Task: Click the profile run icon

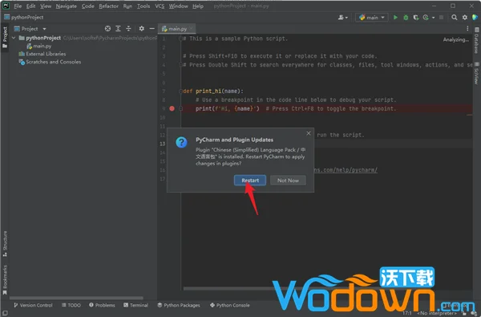Action: 426,18
